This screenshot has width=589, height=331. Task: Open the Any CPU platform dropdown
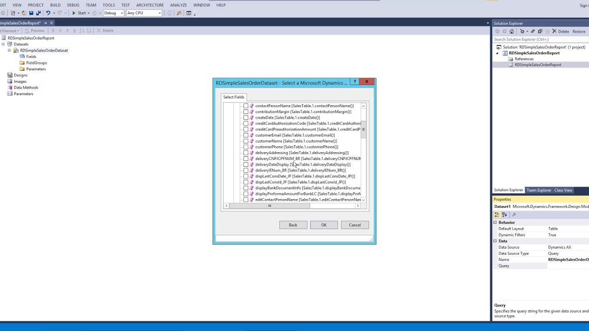(144, 13)
